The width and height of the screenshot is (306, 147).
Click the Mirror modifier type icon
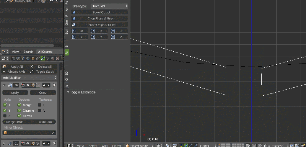10,85
